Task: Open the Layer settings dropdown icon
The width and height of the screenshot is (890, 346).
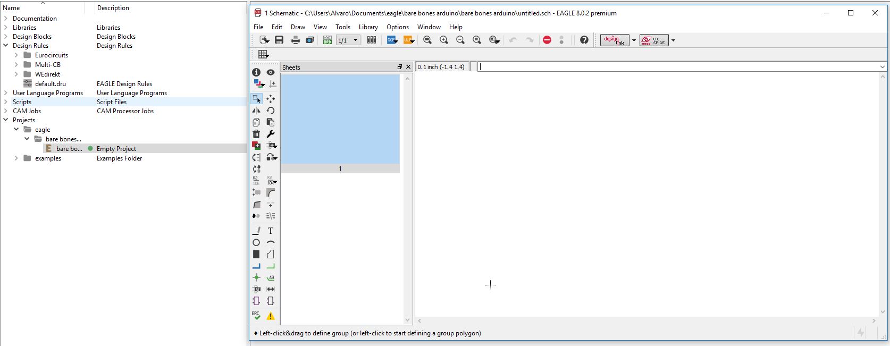Action: pos(259,84)
